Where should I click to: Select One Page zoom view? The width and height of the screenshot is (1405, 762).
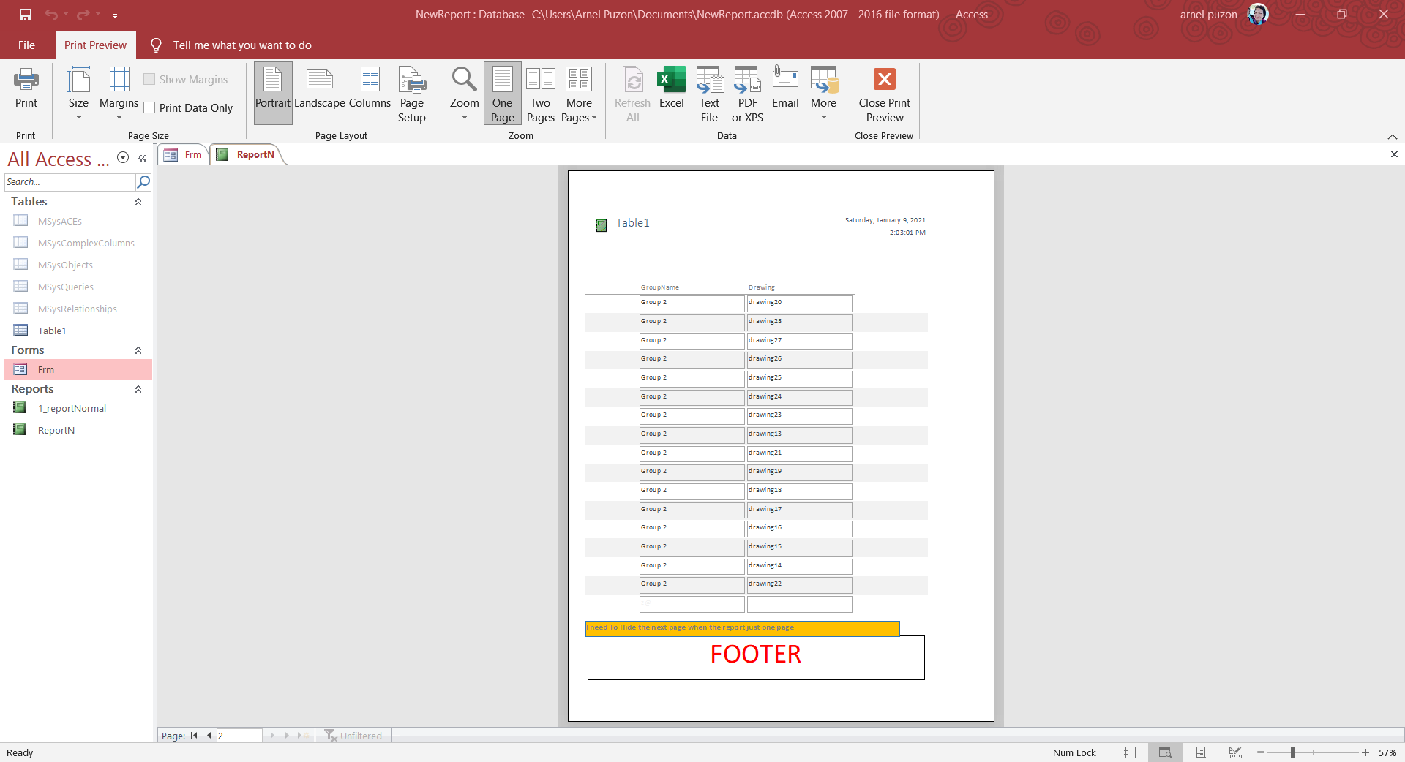pyautogui.click(x=502, y=94)
